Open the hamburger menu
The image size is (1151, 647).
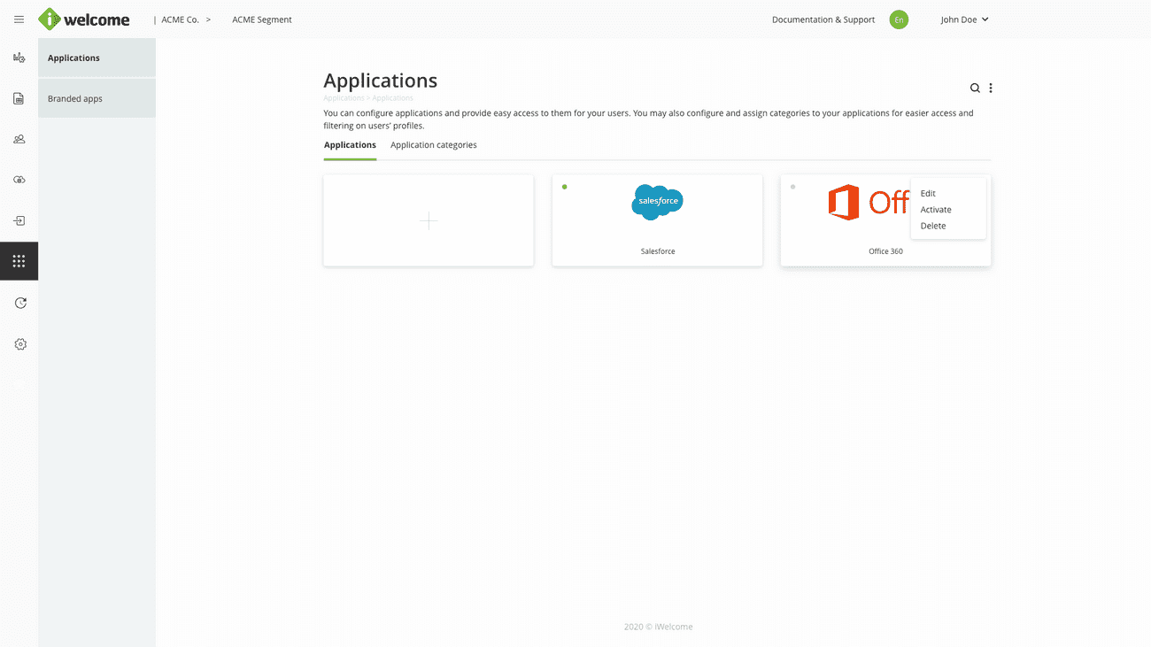pos(19,19)
